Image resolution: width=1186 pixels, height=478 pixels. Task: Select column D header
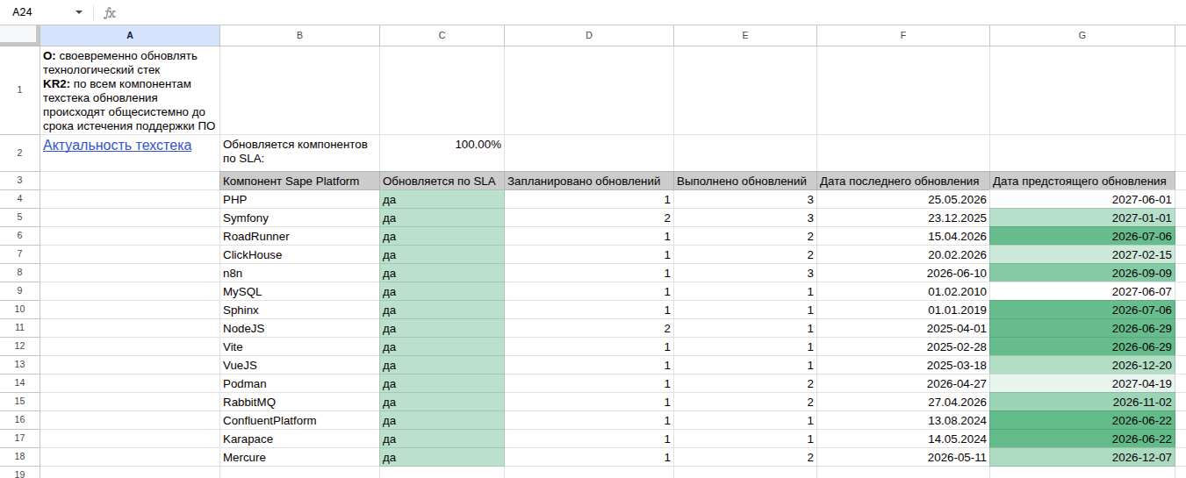tap(589, 35)
